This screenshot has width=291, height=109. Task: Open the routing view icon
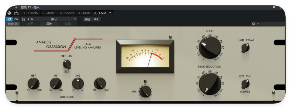[x=16, y=13]
